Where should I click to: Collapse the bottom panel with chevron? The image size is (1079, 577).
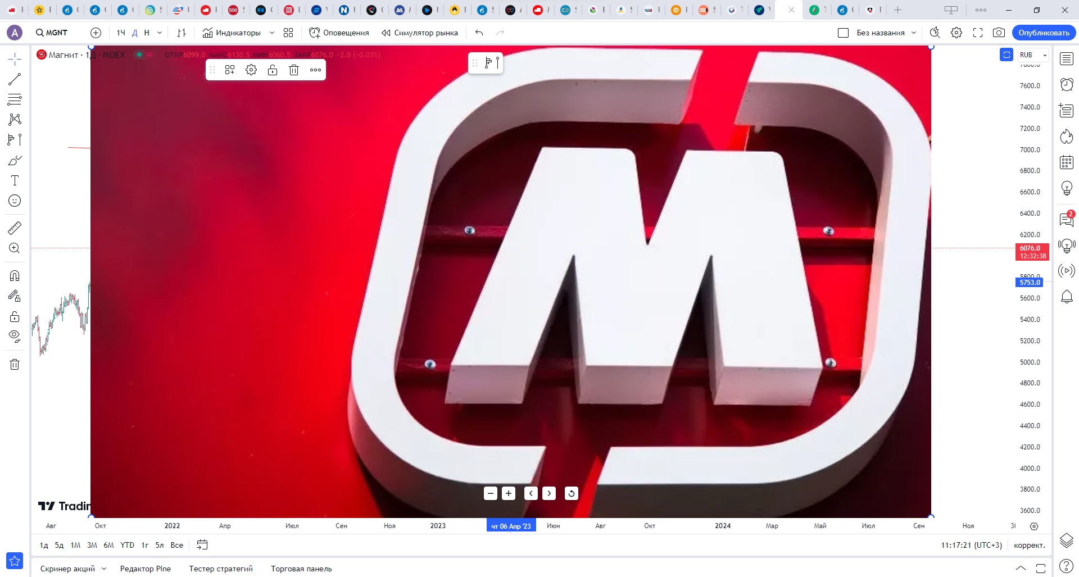1021,569
